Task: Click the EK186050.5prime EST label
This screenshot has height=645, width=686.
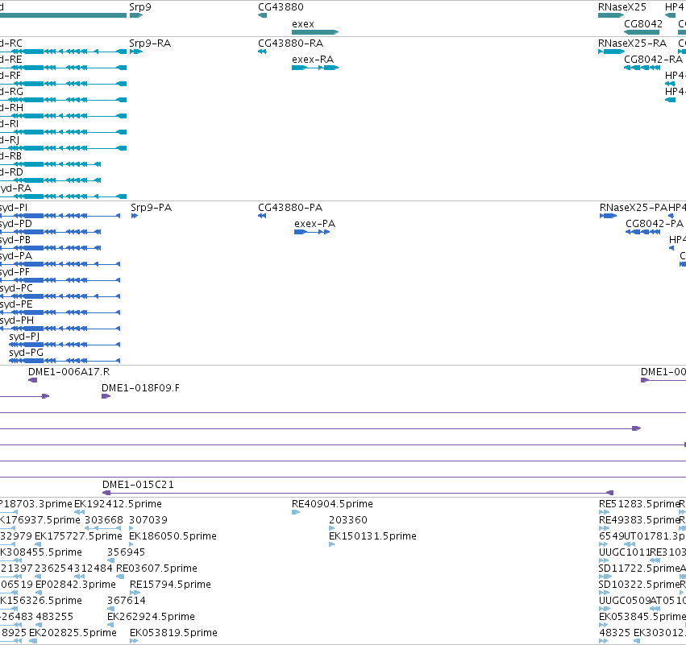Action: [x=173, y=536]
